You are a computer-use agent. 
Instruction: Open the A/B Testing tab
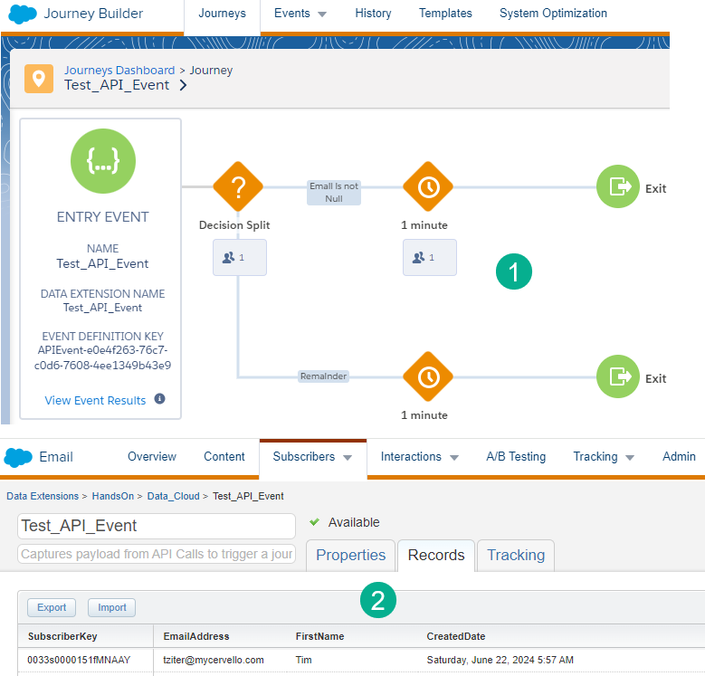(x=516, y=457)
